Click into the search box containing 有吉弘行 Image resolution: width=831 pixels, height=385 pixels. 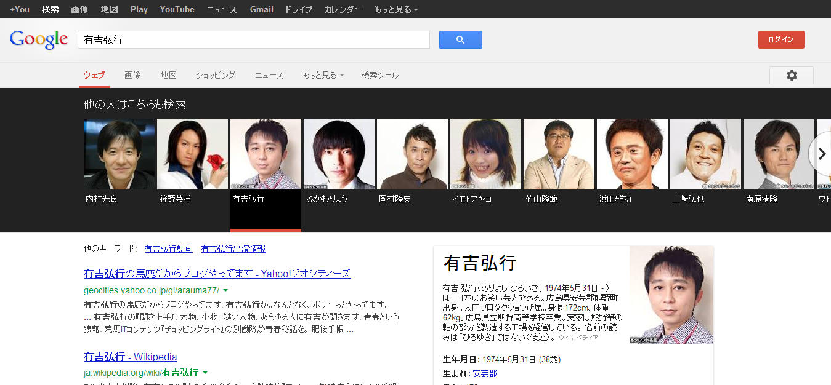tap(253, 40)
